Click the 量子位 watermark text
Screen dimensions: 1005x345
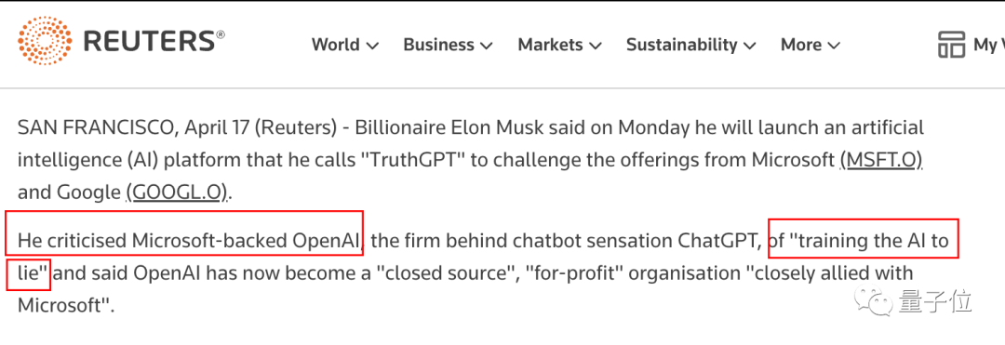pyautogui.click(x=935, y=300)
